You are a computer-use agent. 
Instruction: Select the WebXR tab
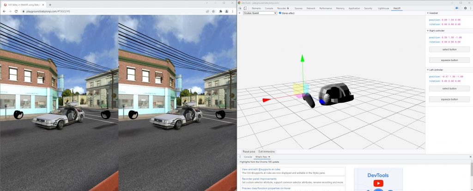click(x=397, y=8)
